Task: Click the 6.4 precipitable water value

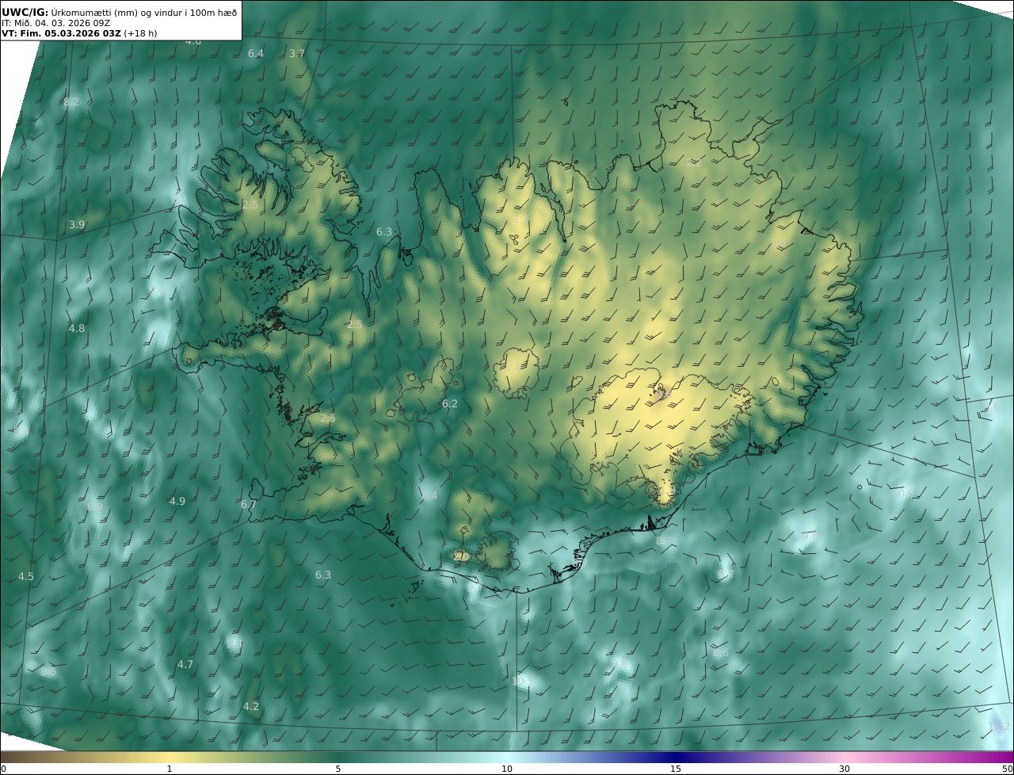Action: [x=256, y=53]
